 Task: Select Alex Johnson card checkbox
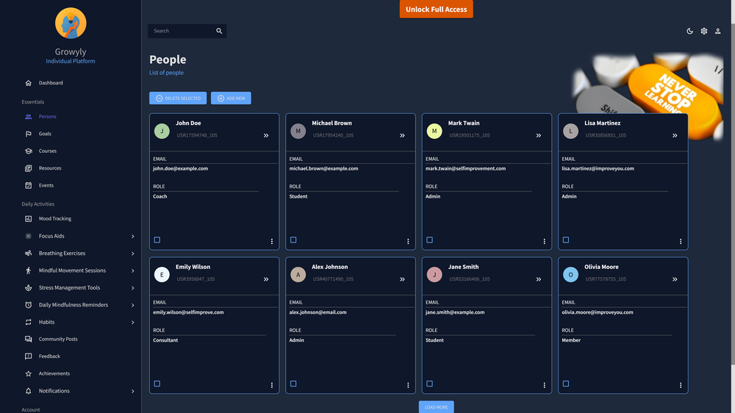pyautogui.click(x=293, y=384)
